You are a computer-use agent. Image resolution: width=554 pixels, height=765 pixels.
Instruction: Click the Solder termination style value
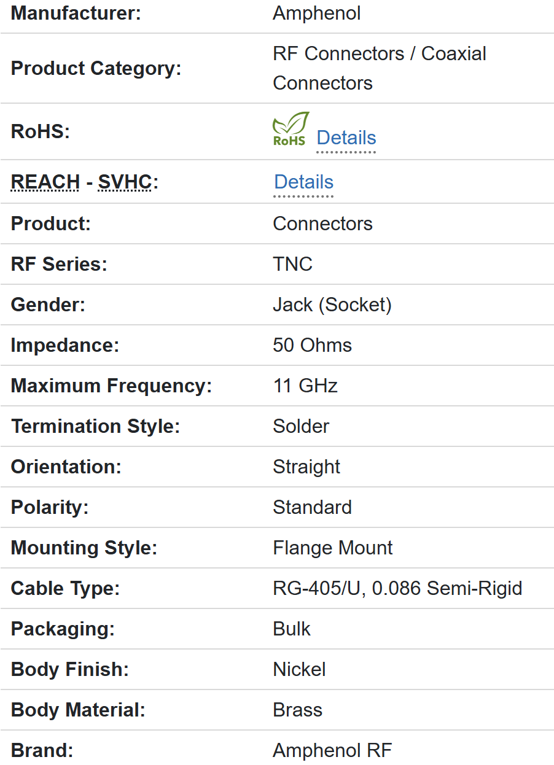click(301, 426)
